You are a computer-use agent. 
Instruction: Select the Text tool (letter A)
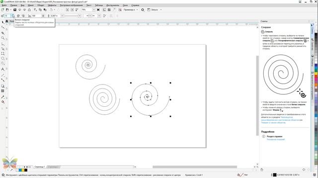tap(2, 69)
